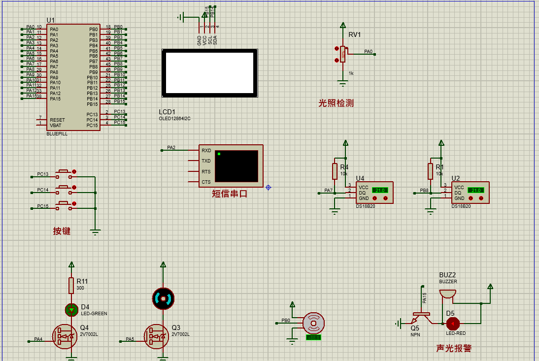
Task: Click the PC13 push button actuator
Action: tap(64, 171)
